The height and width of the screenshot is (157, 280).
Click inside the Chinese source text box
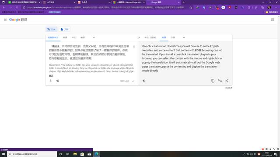pyautogui.click(x=89, y=52)
